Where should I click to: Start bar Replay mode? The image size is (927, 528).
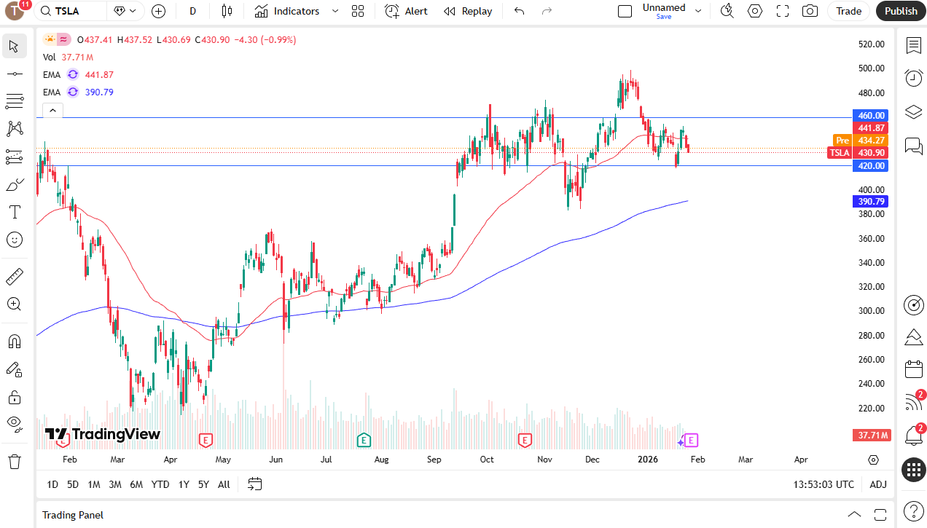pyautogui.click(x=468, y=11)
